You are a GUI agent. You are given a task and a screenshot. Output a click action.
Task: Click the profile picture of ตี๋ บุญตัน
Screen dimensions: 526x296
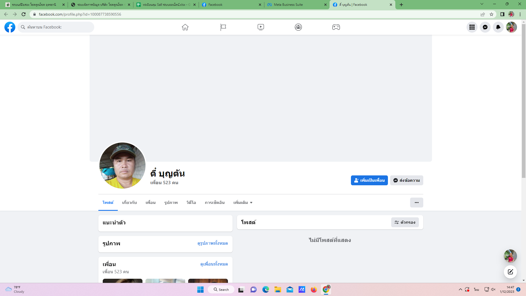pyautogui.click(x=122, y=166)
